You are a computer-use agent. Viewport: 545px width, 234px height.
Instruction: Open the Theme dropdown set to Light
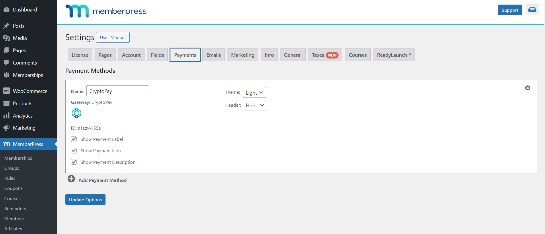pyautogui.click(x=254, y=93)
